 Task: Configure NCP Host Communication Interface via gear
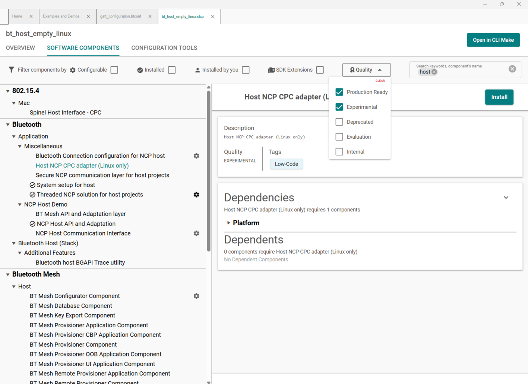tap(196, 233)
